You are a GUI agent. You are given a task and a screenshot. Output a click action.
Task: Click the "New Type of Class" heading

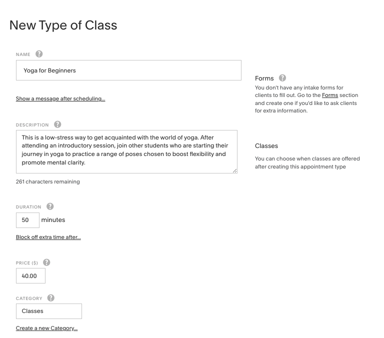coord(63,25)
